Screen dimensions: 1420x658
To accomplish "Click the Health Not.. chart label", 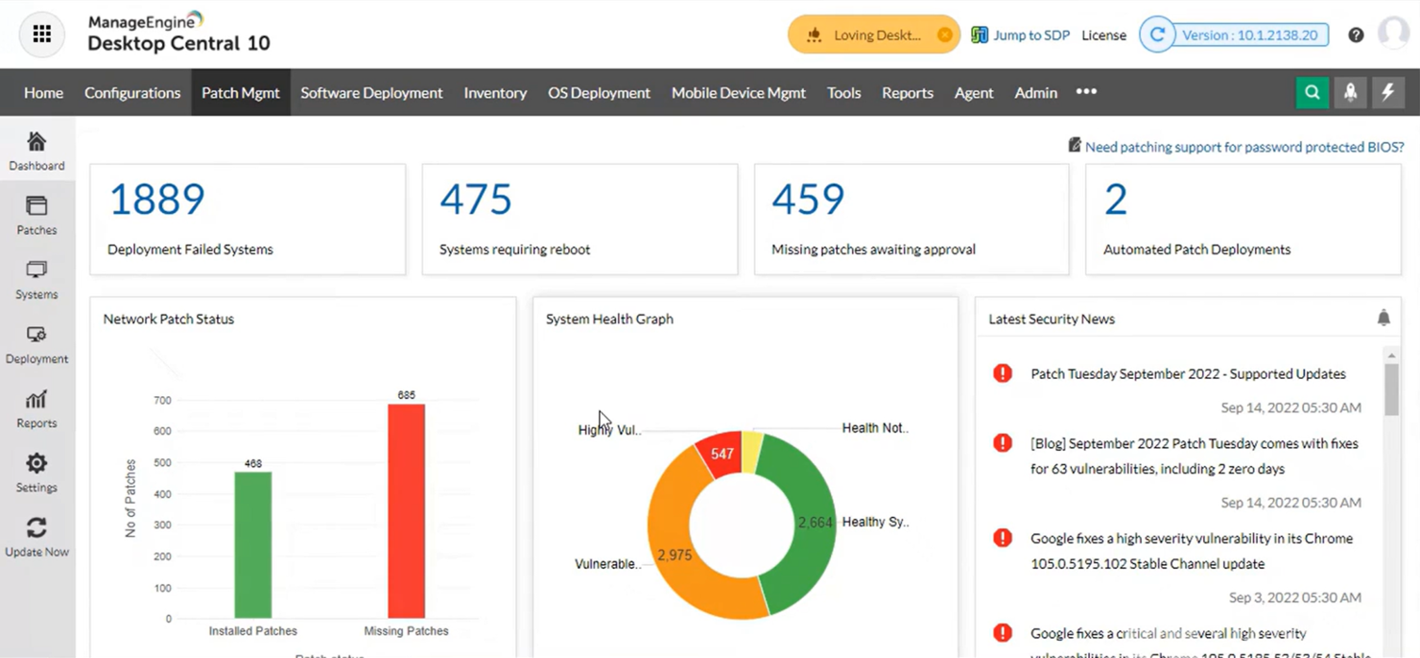I will [875, 428].
